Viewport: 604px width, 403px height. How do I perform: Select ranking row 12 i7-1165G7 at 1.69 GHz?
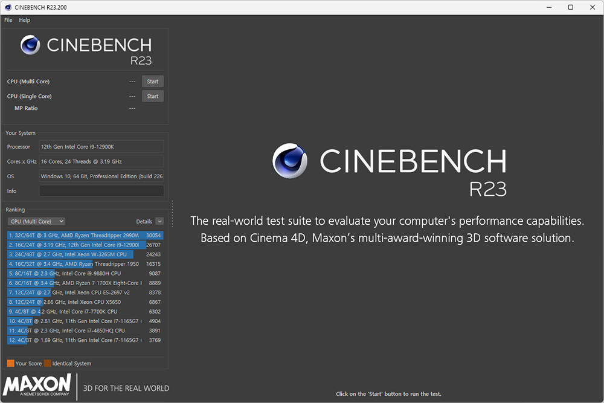click(85, 340)
